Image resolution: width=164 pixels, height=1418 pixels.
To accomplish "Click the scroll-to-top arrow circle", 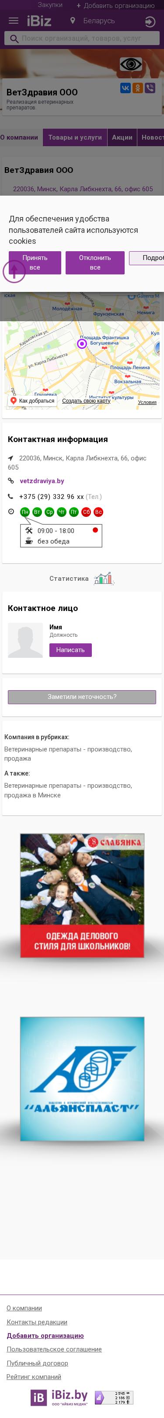I will (14, 271).
